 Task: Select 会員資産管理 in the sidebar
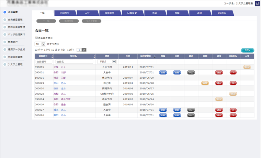coord(15,19)
